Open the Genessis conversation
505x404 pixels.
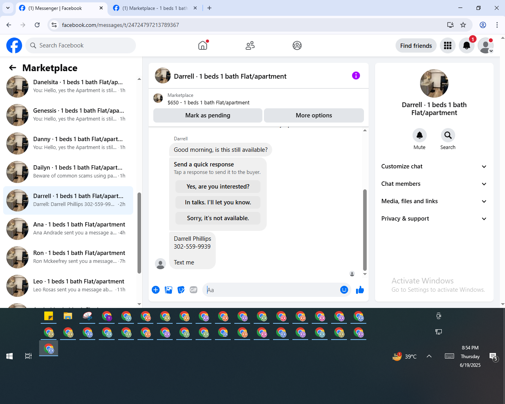pyautogui.click(x=68, y=115)
